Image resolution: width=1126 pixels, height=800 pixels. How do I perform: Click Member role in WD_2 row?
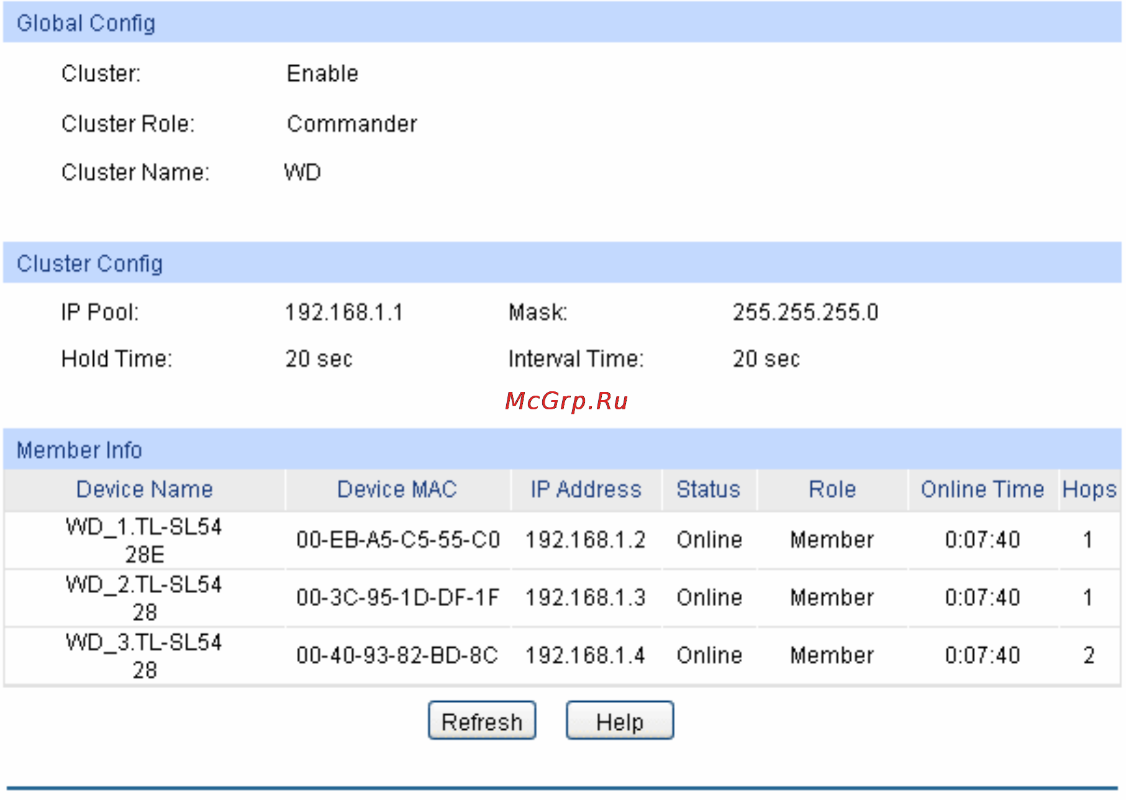pos(832,598)
